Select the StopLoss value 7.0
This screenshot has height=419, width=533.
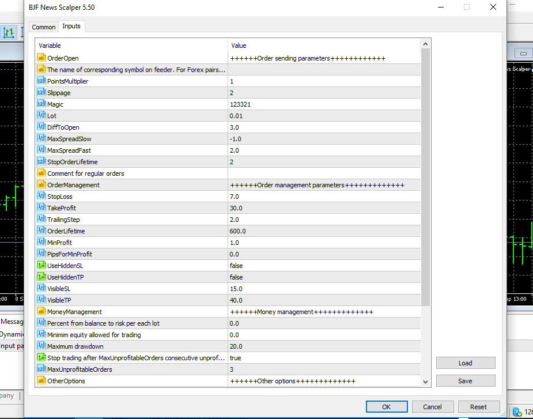(x=324, y=197)
